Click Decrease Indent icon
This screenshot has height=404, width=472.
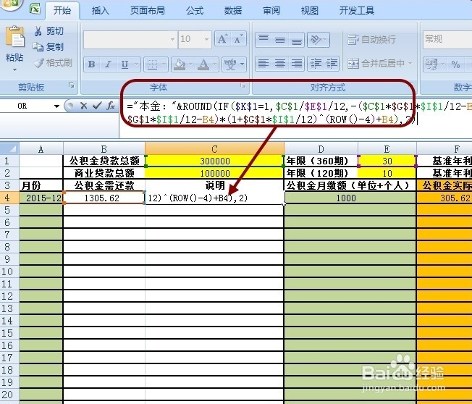pos(316,64)
